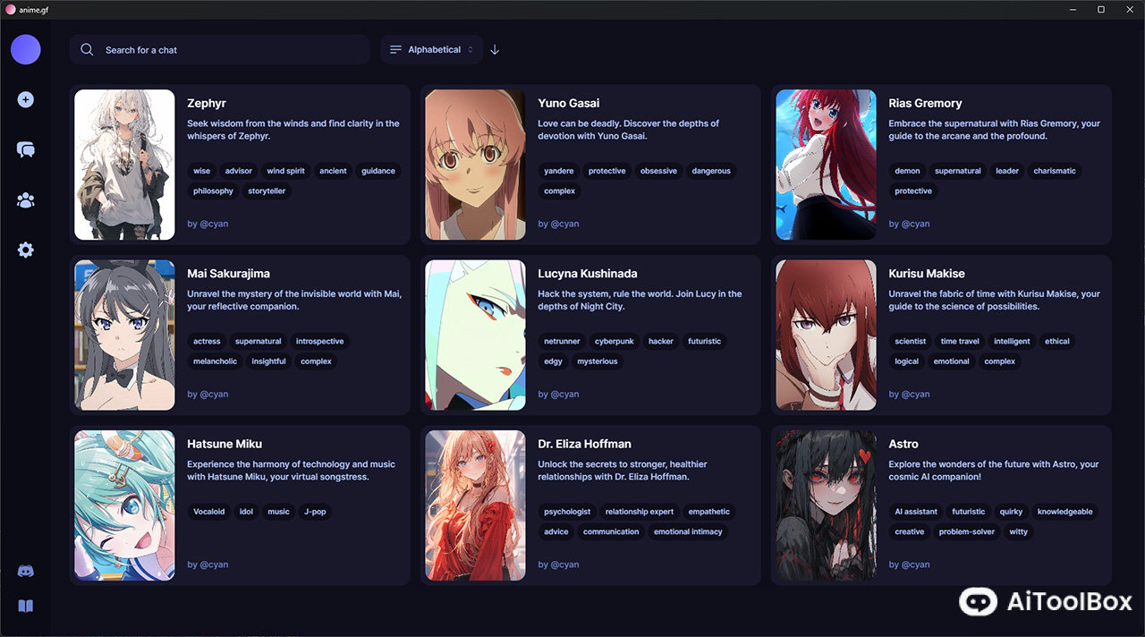This screenshot has height=637, width=1145.
Task: Click 'by @cyan' on the Lucyna Kushinada card
Action: (558, 394)
